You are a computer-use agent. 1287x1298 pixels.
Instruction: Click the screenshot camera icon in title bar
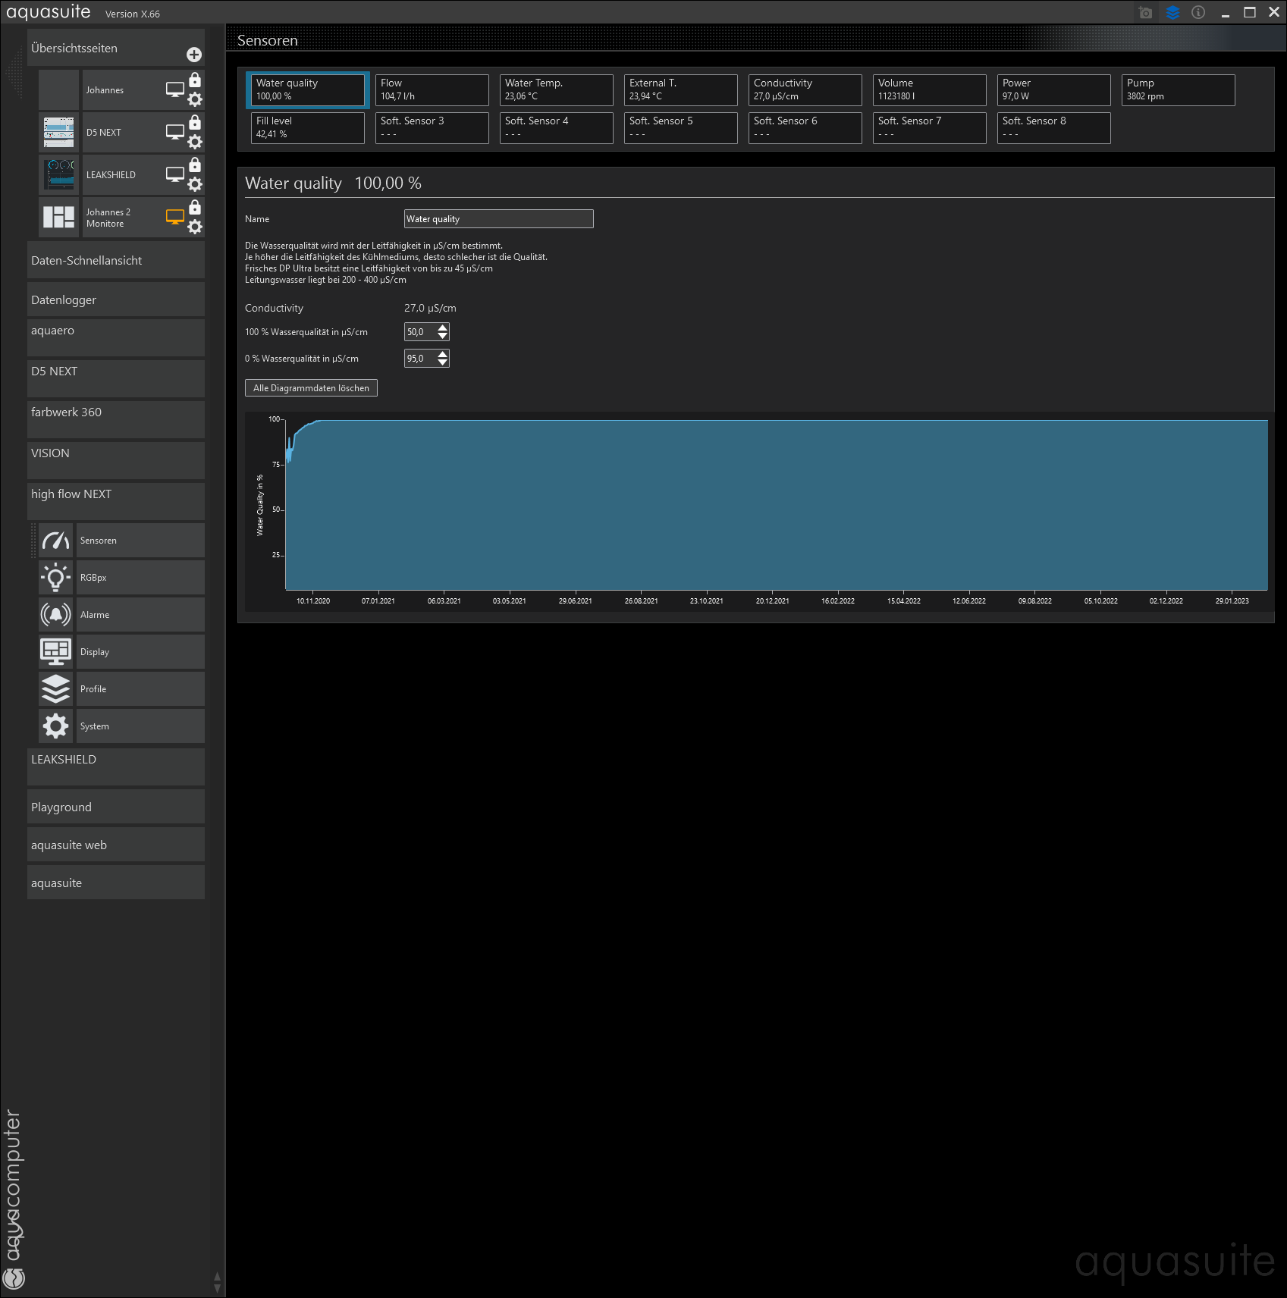pos(1145,13)
